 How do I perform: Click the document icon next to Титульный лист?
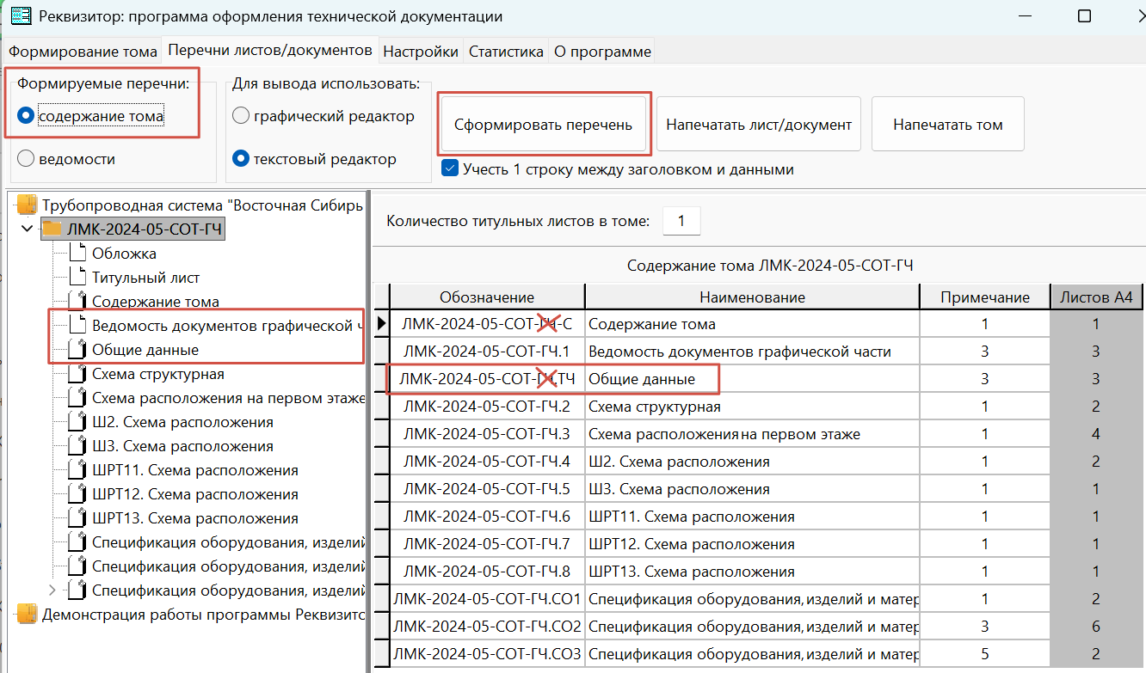[78, 278]
